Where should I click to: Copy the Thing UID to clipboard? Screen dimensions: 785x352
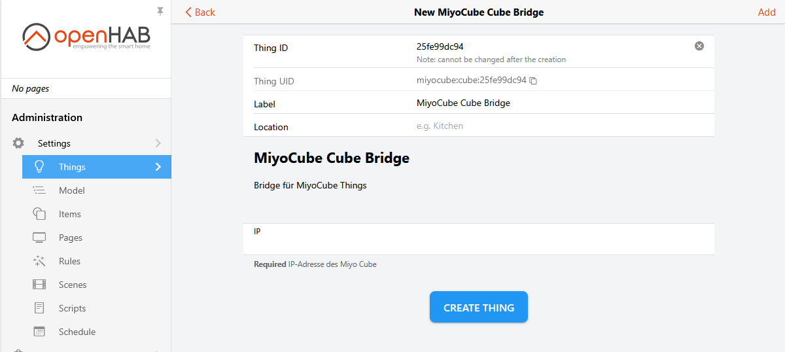tap(533, 80)
